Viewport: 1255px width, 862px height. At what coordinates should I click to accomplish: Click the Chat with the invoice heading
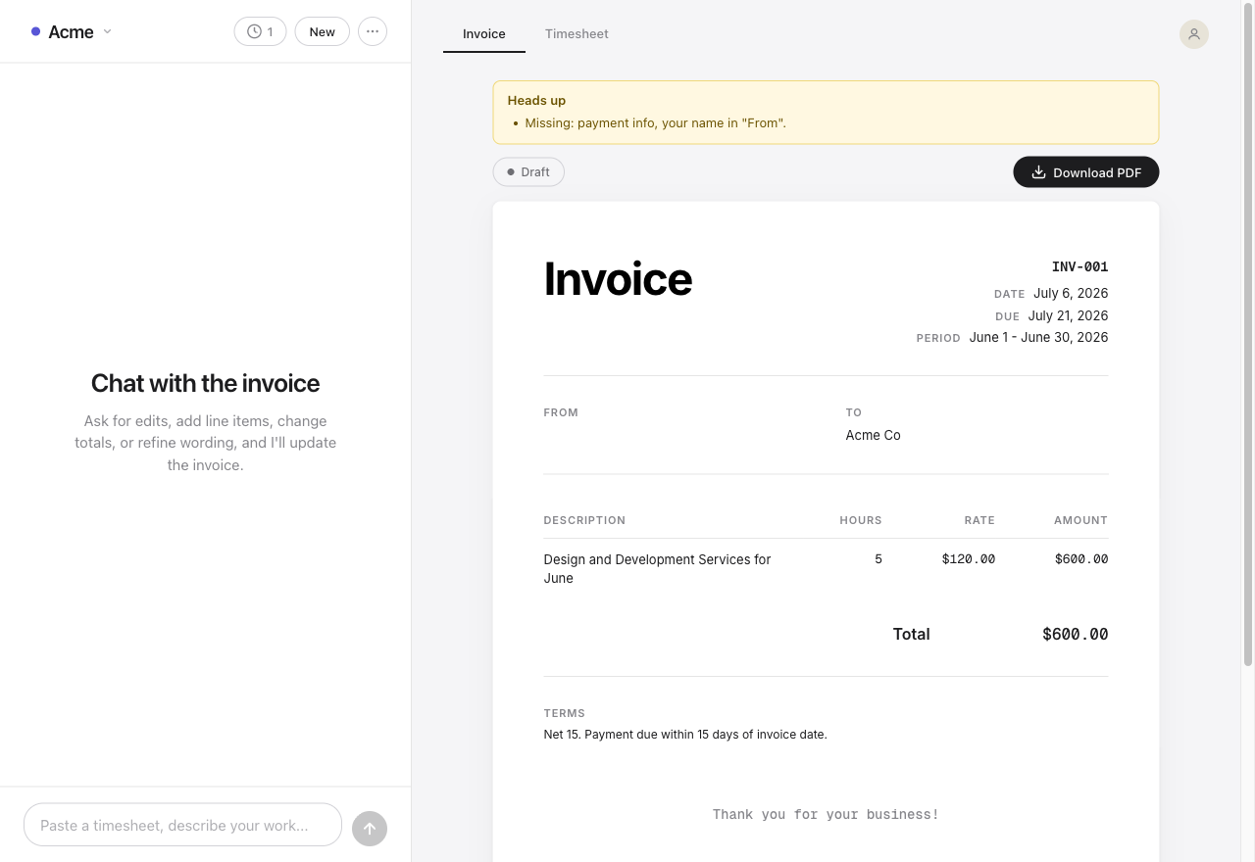point(205,383)
